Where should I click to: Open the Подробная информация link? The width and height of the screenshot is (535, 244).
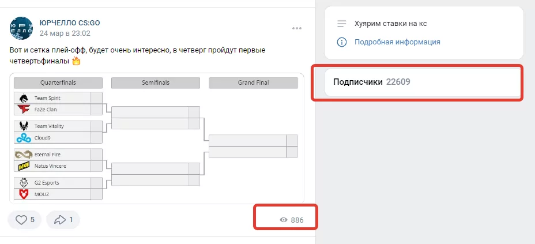(x=397, y=42)
